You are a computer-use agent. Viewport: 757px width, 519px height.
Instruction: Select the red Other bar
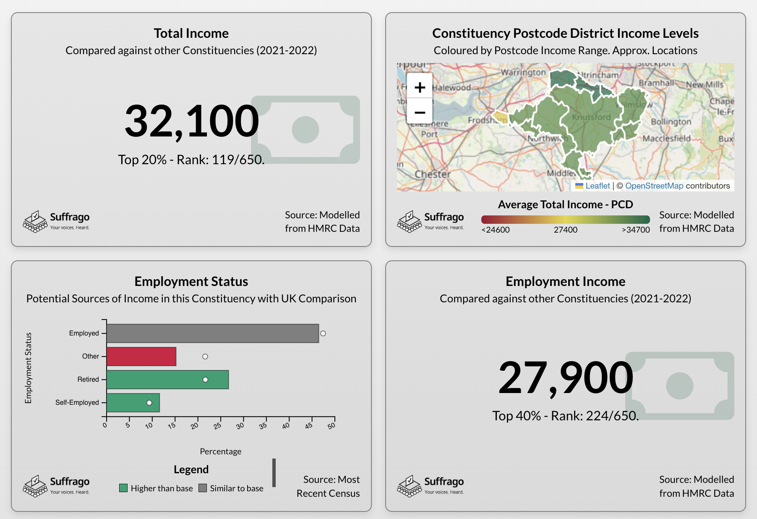click(x=141, y=356)
